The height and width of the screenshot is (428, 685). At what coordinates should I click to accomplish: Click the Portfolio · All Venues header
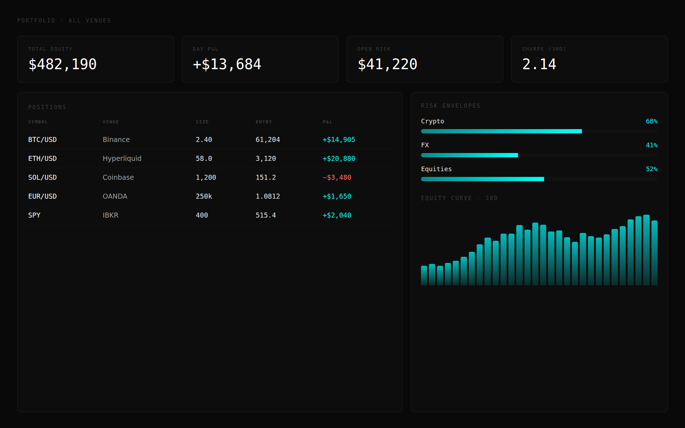[64, 21]
